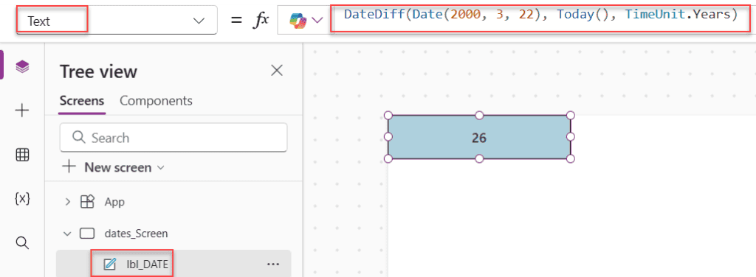Image resolution: width=756 pixels, height=277 pixels.
Task: Open the Tree view layers icon in sidebar
Action: 22,66
